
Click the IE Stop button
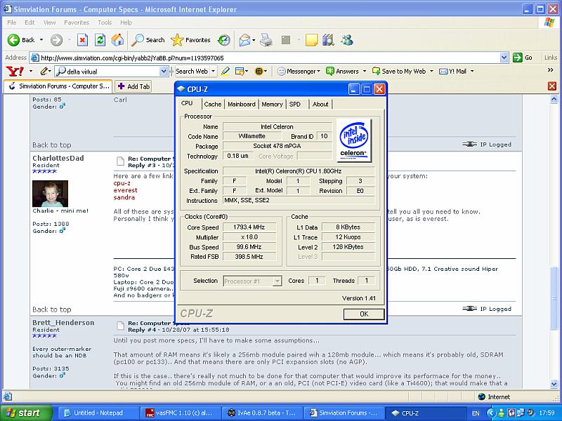click(x=82, y=40)
